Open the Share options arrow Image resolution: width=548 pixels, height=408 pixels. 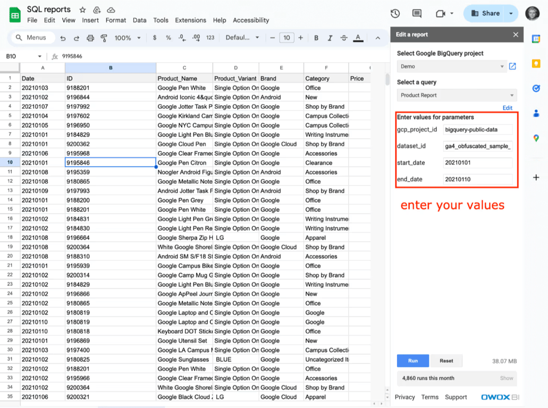click(x=511, y=14)
